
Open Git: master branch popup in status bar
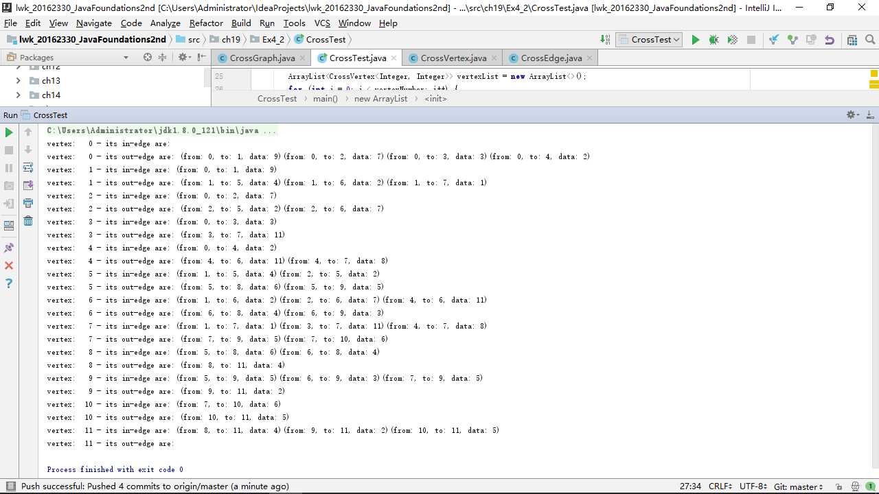pos(798,486)
